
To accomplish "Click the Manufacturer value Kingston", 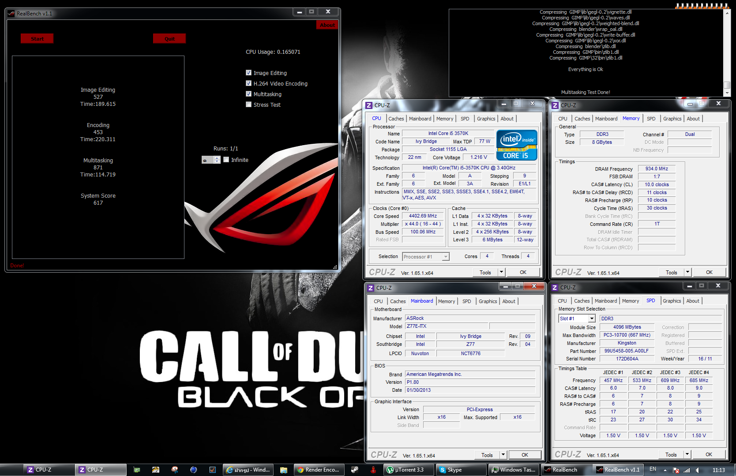I will (627, 343).
